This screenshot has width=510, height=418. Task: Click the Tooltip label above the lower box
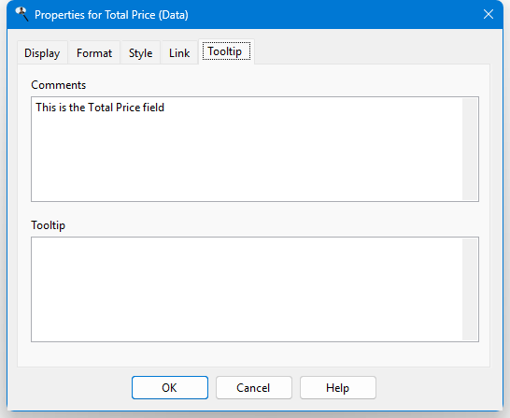pyautogui.click(x=49, y=225)
